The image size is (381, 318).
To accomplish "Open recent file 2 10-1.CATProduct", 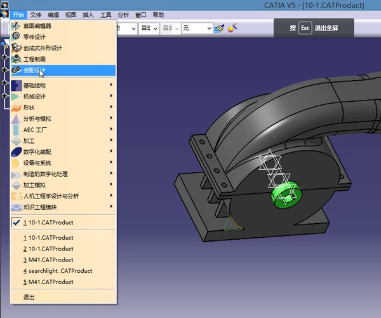I will pos(63,249).
